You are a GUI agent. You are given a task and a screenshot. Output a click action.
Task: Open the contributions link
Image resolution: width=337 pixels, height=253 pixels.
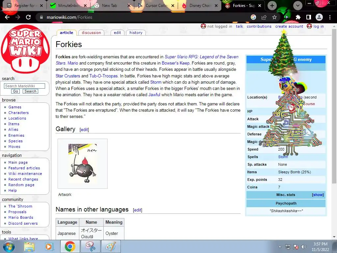coord(259,26)
